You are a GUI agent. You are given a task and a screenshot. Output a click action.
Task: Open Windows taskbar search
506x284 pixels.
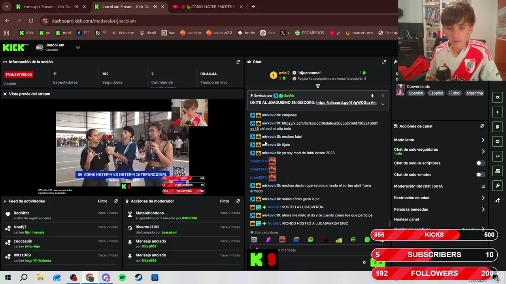click(24, 278)
